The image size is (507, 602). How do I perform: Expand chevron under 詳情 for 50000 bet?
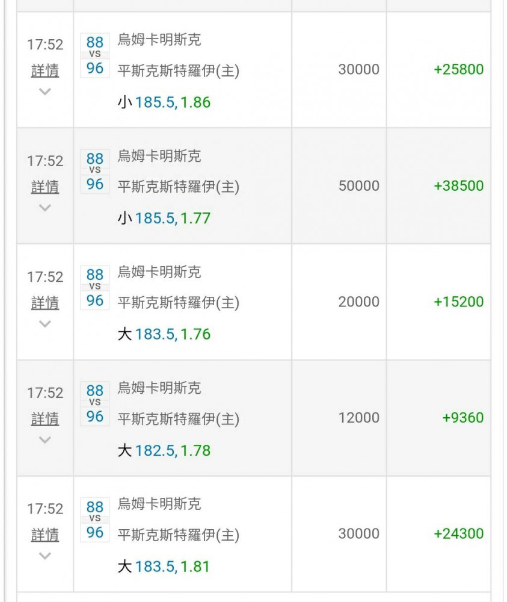(45, 208)
